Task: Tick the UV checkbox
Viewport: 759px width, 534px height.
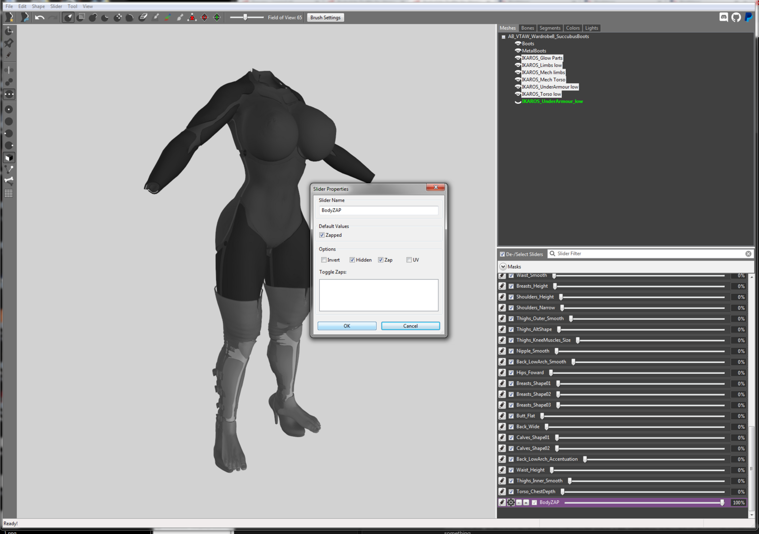Action: click(409, 260)
